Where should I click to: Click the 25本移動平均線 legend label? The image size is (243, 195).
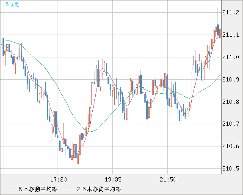(99, 189)
